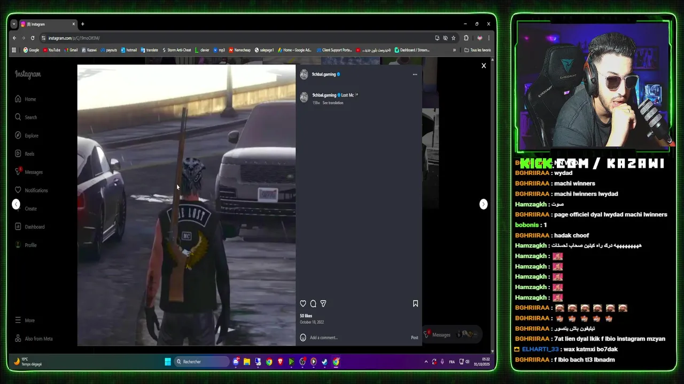
Task: Open Chrome three-dot menu
Action: pos(488,38)
